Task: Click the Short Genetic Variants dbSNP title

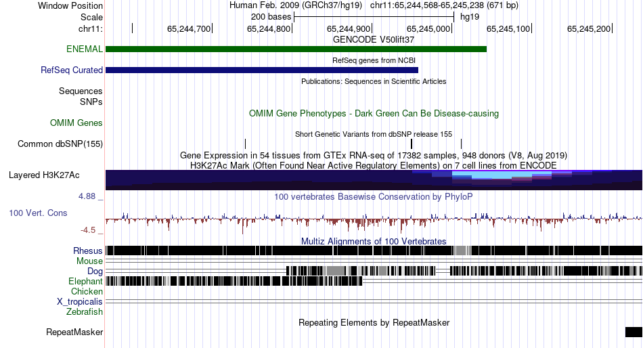Action: tap(374, 134)
